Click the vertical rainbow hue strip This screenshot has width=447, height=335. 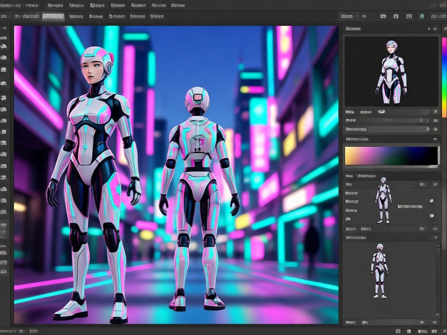click(444, 77)
